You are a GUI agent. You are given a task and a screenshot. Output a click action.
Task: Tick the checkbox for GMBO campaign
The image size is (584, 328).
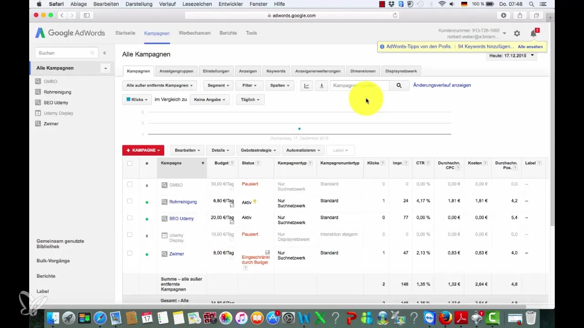click(x=130, y=184)
